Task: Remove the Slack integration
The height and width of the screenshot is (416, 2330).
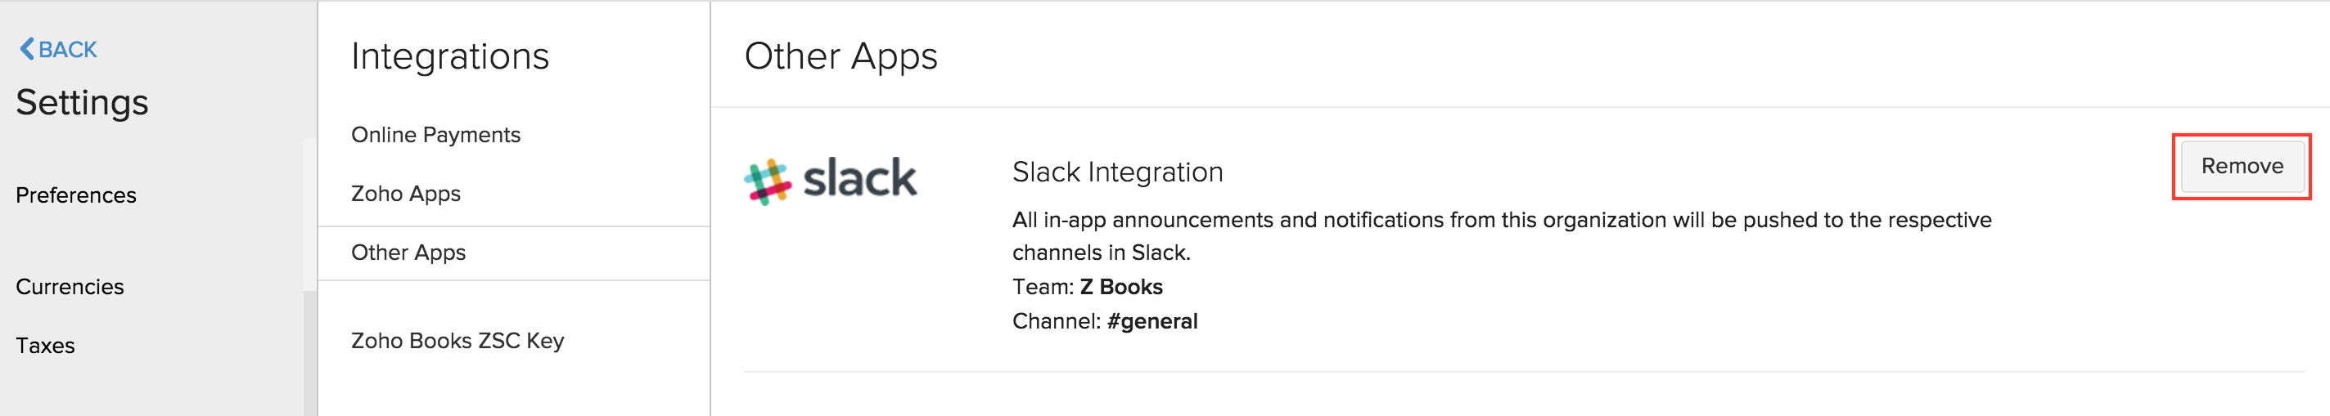Action: click(x=2242, y=167)
